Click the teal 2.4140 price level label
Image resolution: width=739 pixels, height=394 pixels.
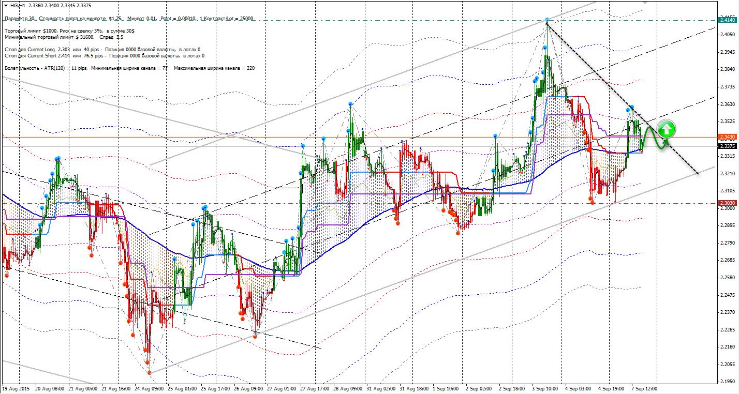(727, 20)
